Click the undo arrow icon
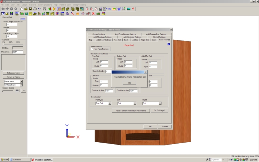This screenshot has height=162, width=259. click(39, 9)
